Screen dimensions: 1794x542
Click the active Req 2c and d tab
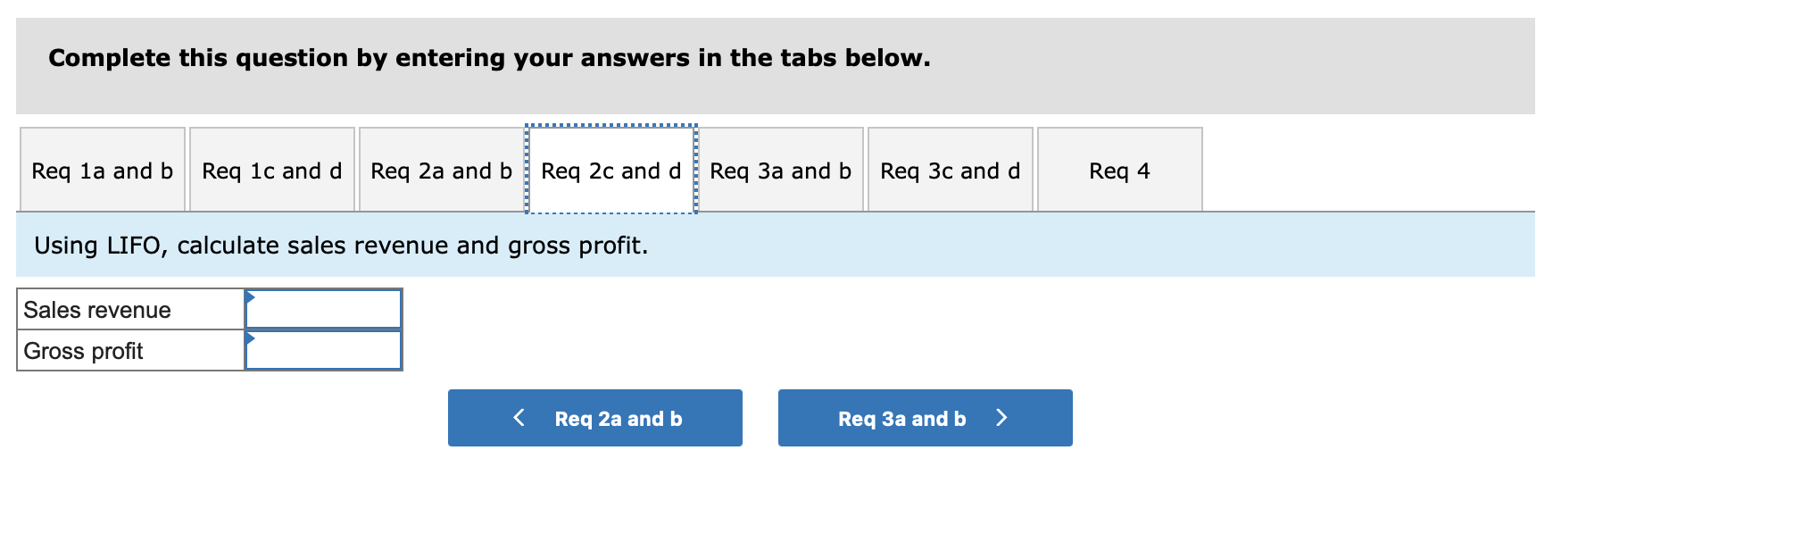tap(610, 170)
